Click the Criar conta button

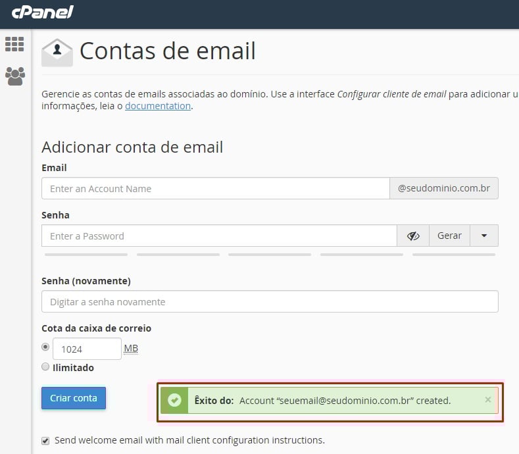tap(74, 398)
